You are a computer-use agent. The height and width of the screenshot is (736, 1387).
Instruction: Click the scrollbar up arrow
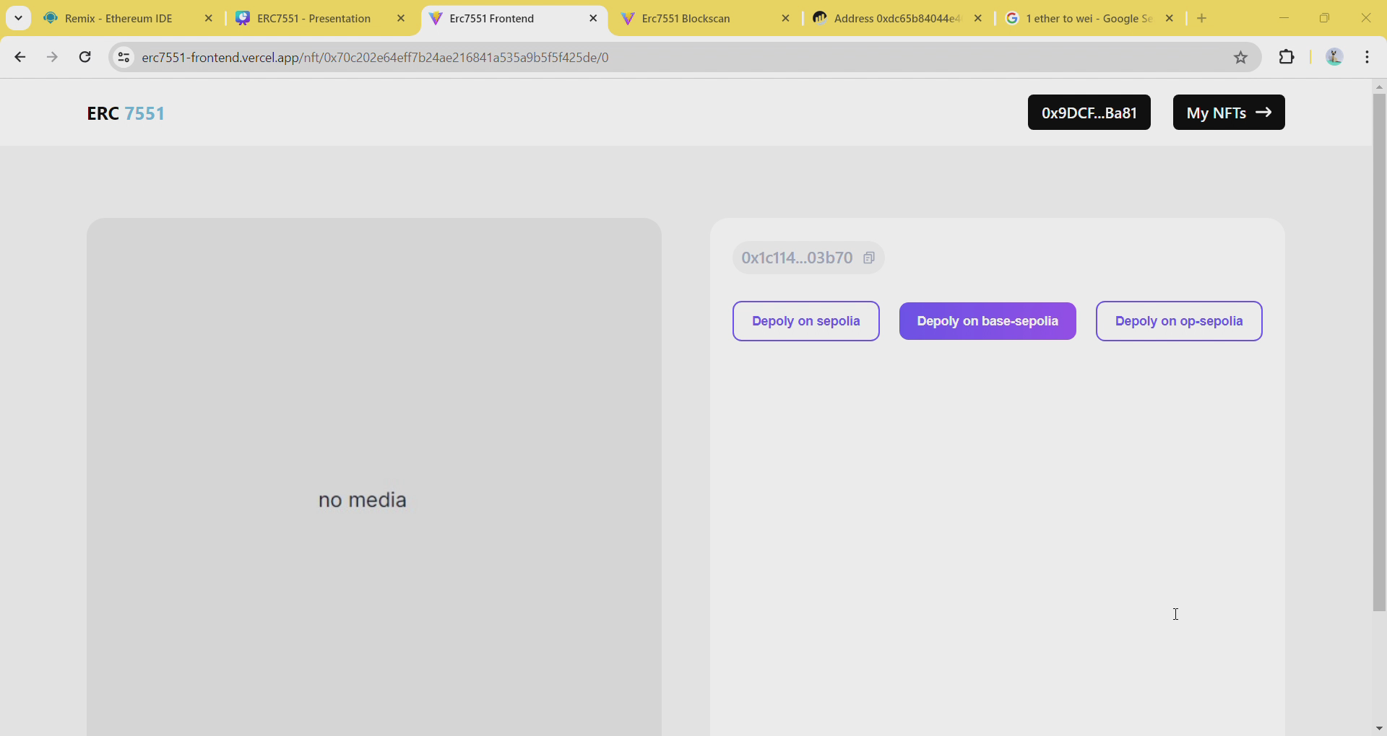(1379, 87)
